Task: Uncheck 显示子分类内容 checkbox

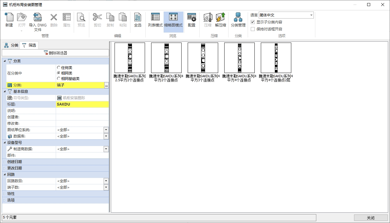Action: coord(253,22)
